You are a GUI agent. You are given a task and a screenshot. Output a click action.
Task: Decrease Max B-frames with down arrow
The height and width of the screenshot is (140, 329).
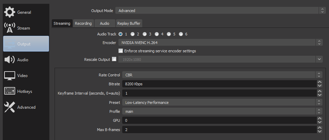[320, 131]
